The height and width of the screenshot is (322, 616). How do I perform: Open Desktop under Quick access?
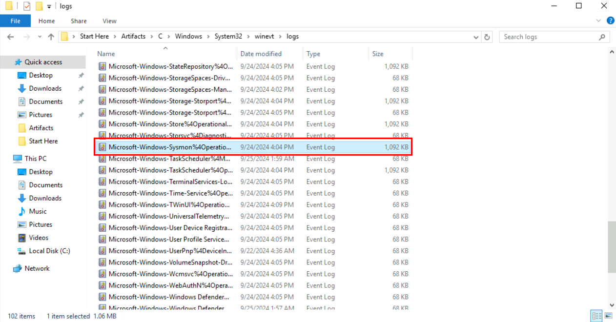(41, 75)
